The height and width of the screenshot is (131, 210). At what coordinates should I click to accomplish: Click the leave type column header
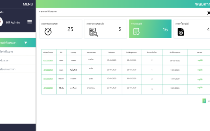[x=91, y=53]
